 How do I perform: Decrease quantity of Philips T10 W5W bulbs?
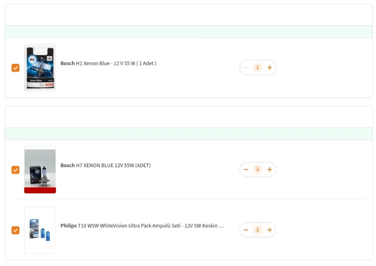coord(246,230)
